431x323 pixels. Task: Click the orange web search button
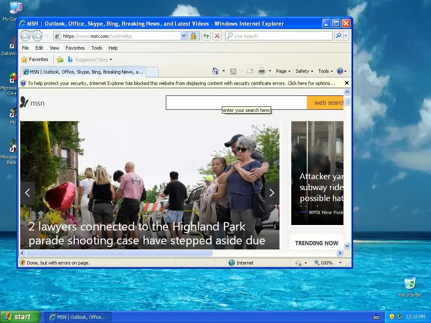325,103
